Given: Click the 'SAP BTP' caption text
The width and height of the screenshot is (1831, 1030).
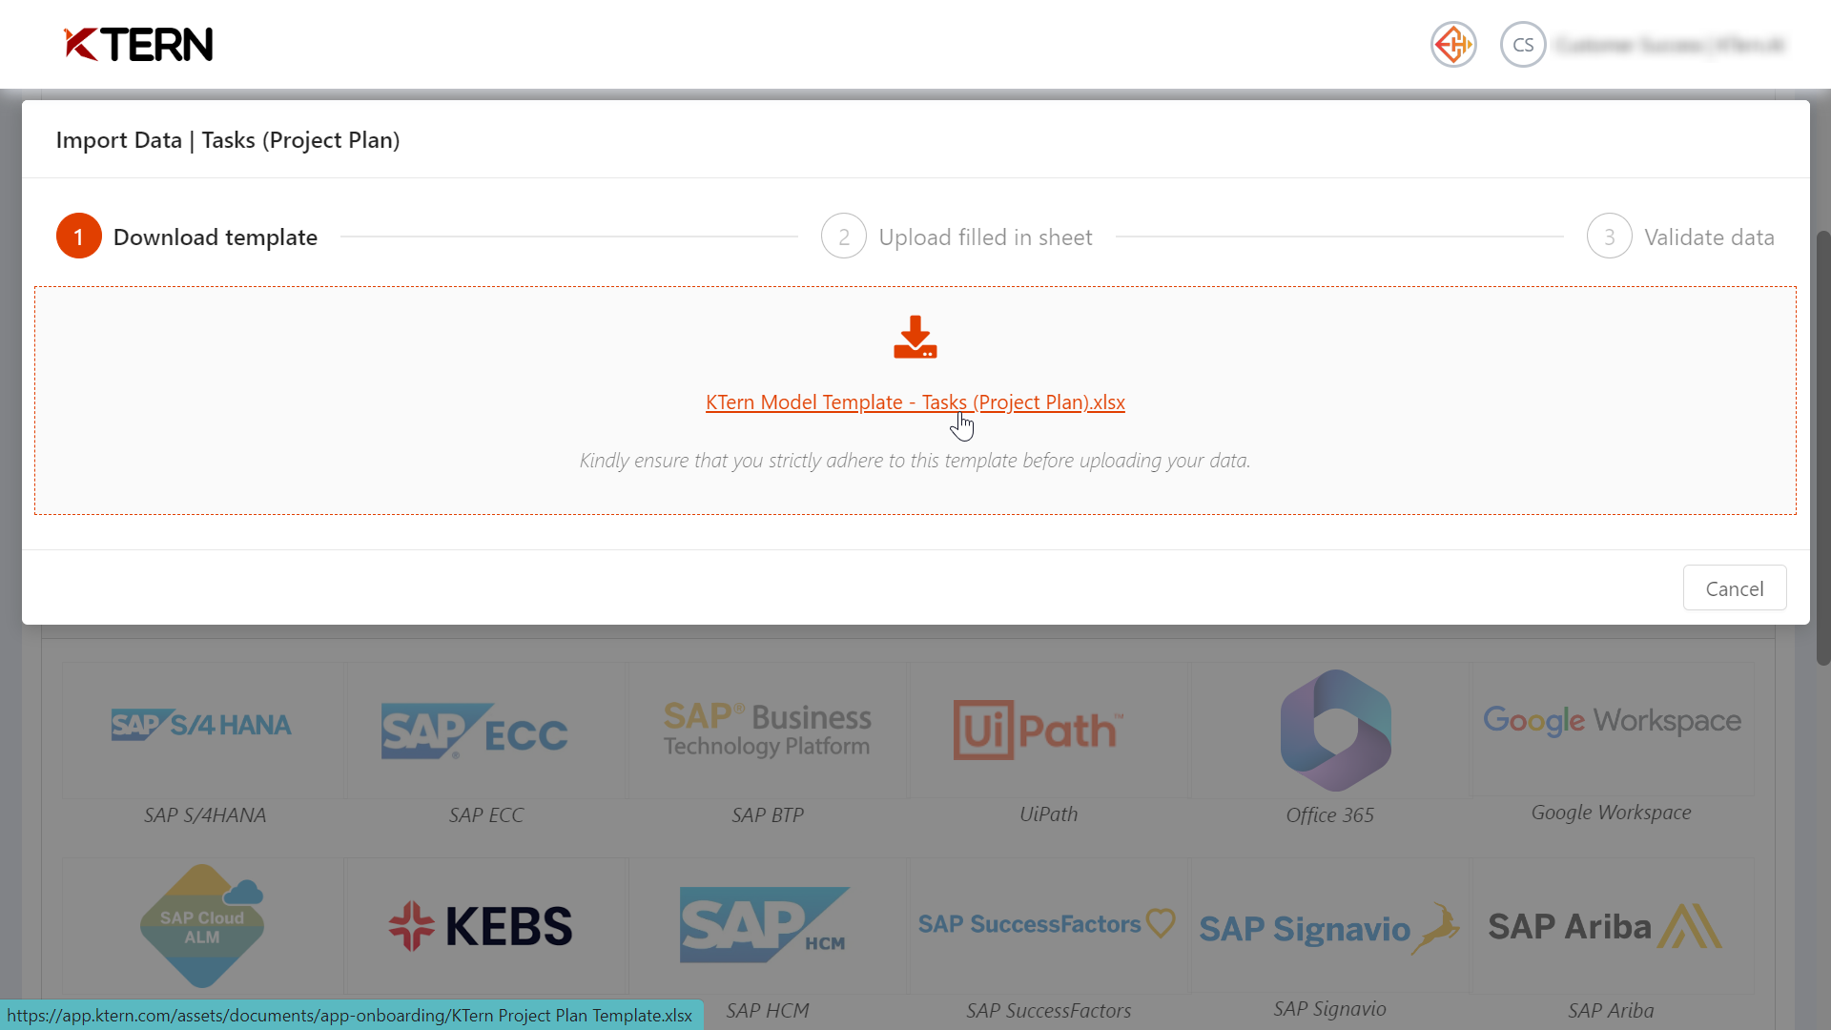Looking at the screenshot, I should (768, 815).
